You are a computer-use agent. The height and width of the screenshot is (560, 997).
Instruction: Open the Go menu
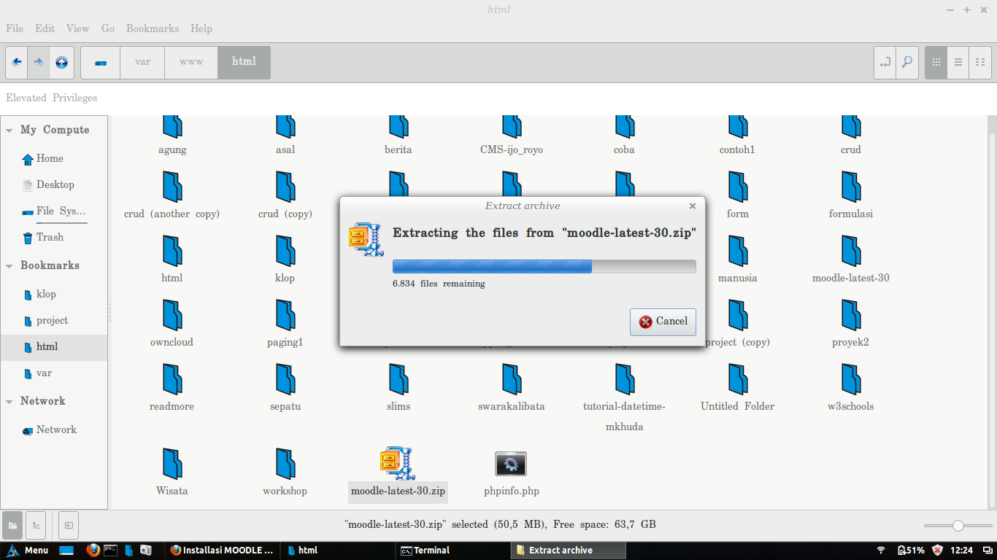[x=108, y=28]
